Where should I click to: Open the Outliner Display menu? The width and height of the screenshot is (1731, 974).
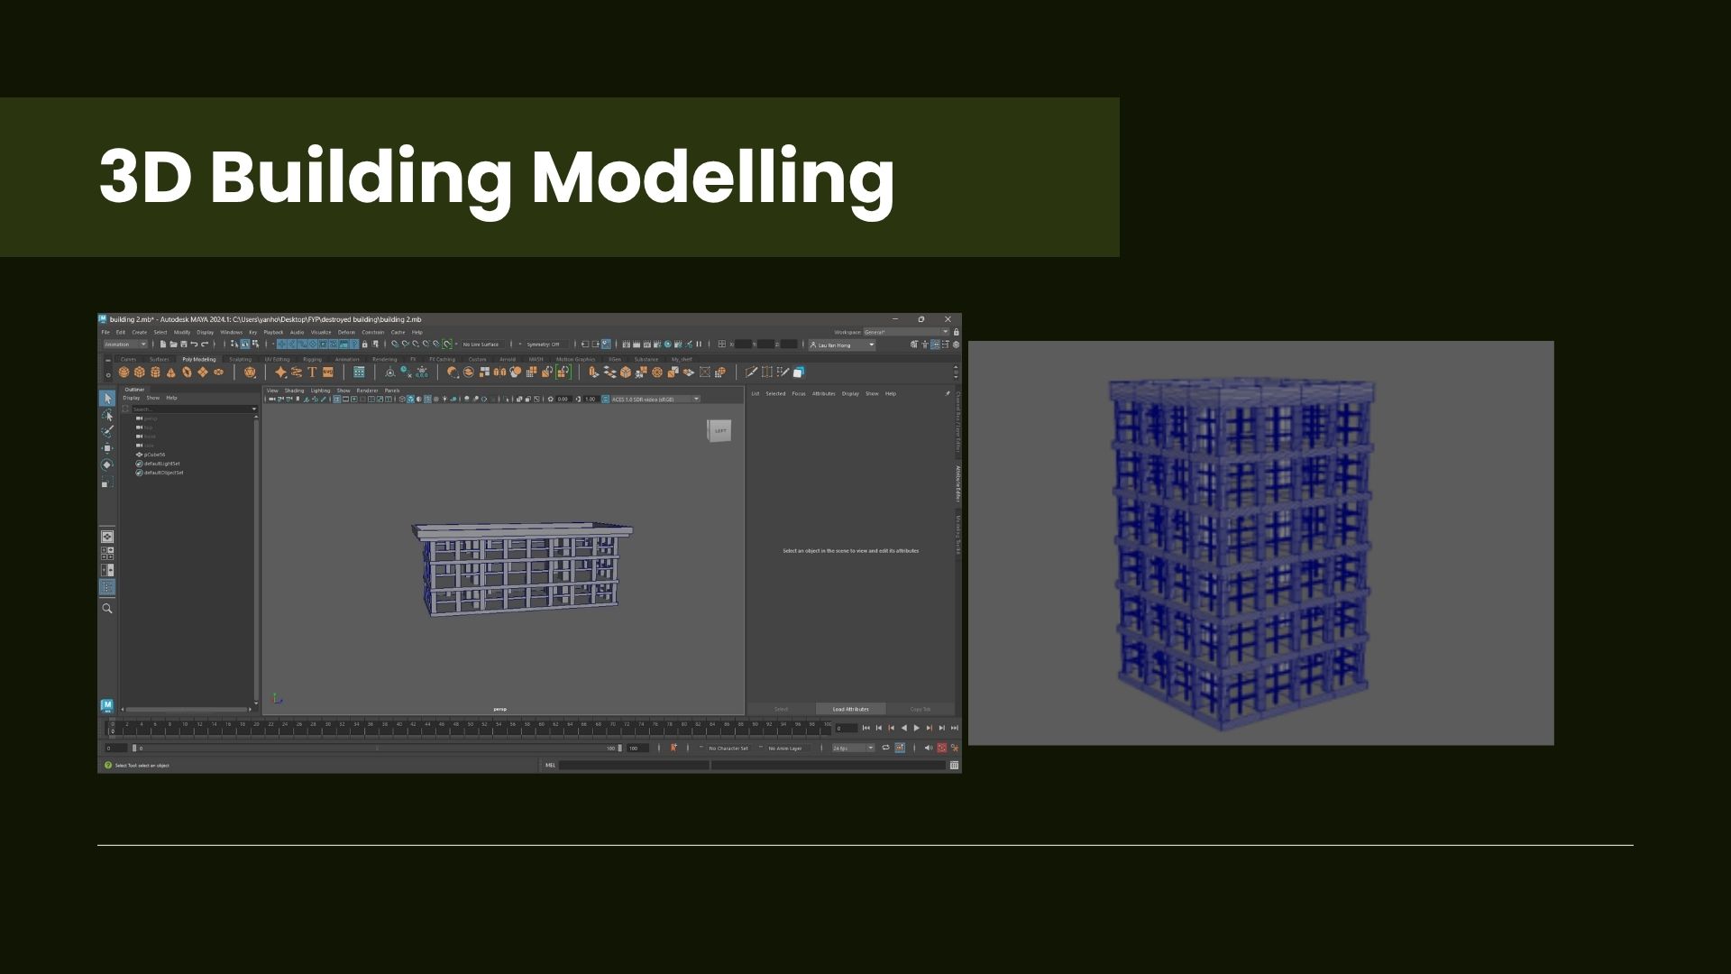pos(132,398)
